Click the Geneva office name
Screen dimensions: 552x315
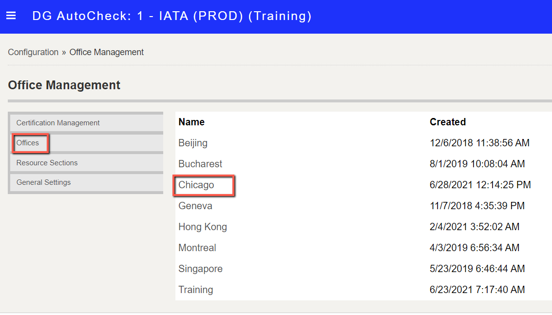coord(195,206)
